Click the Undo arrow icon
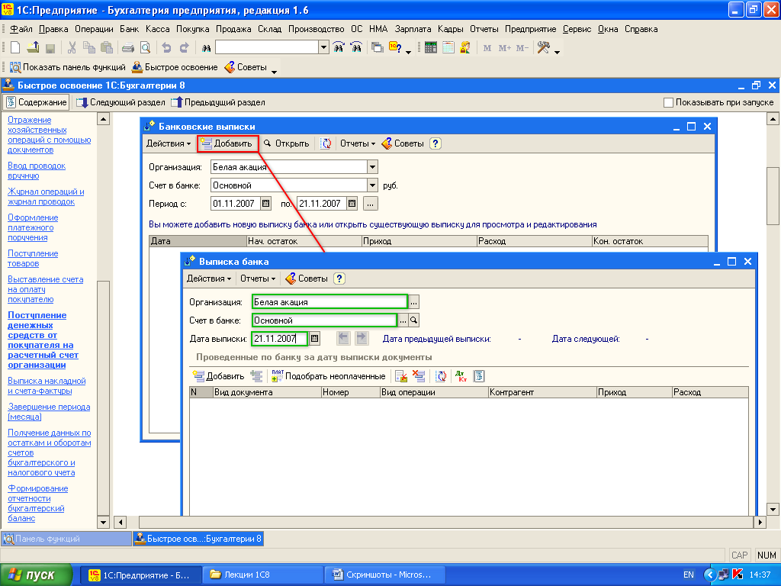Viewport: 781px width, 586px height. point(167,48)
